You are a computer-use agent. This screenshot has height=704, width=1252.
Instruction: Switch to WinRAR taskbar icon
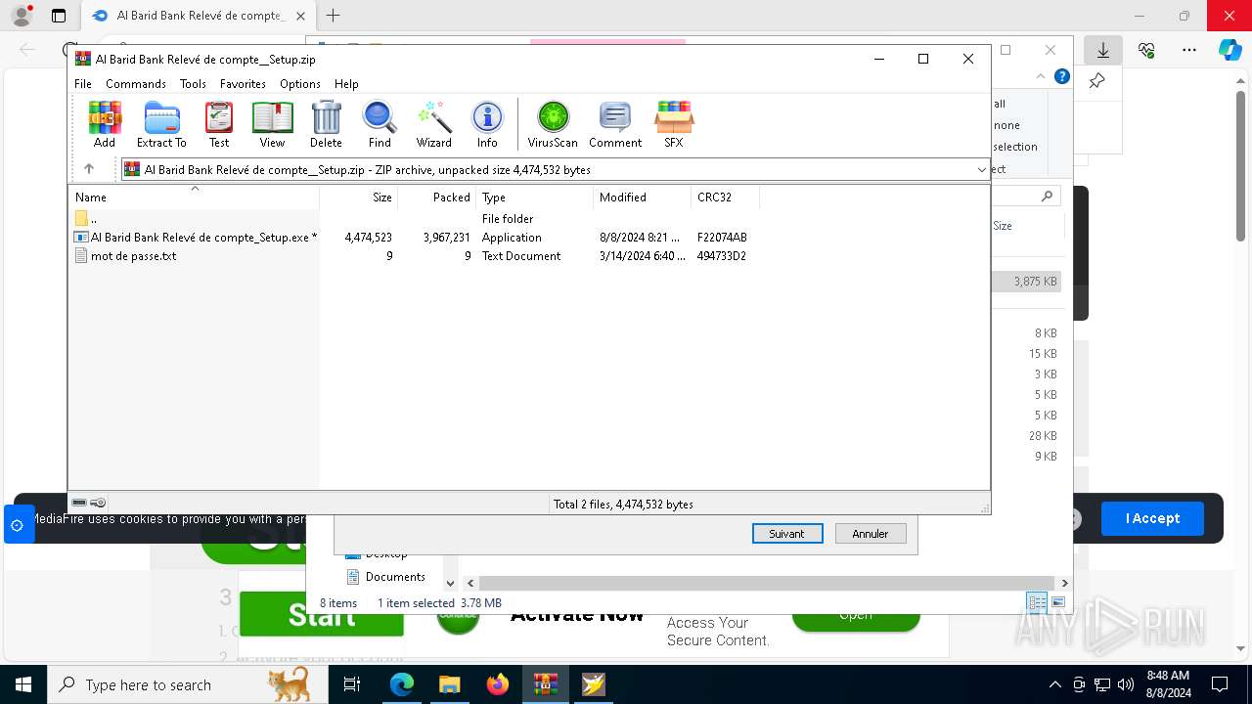click(545, 684)
